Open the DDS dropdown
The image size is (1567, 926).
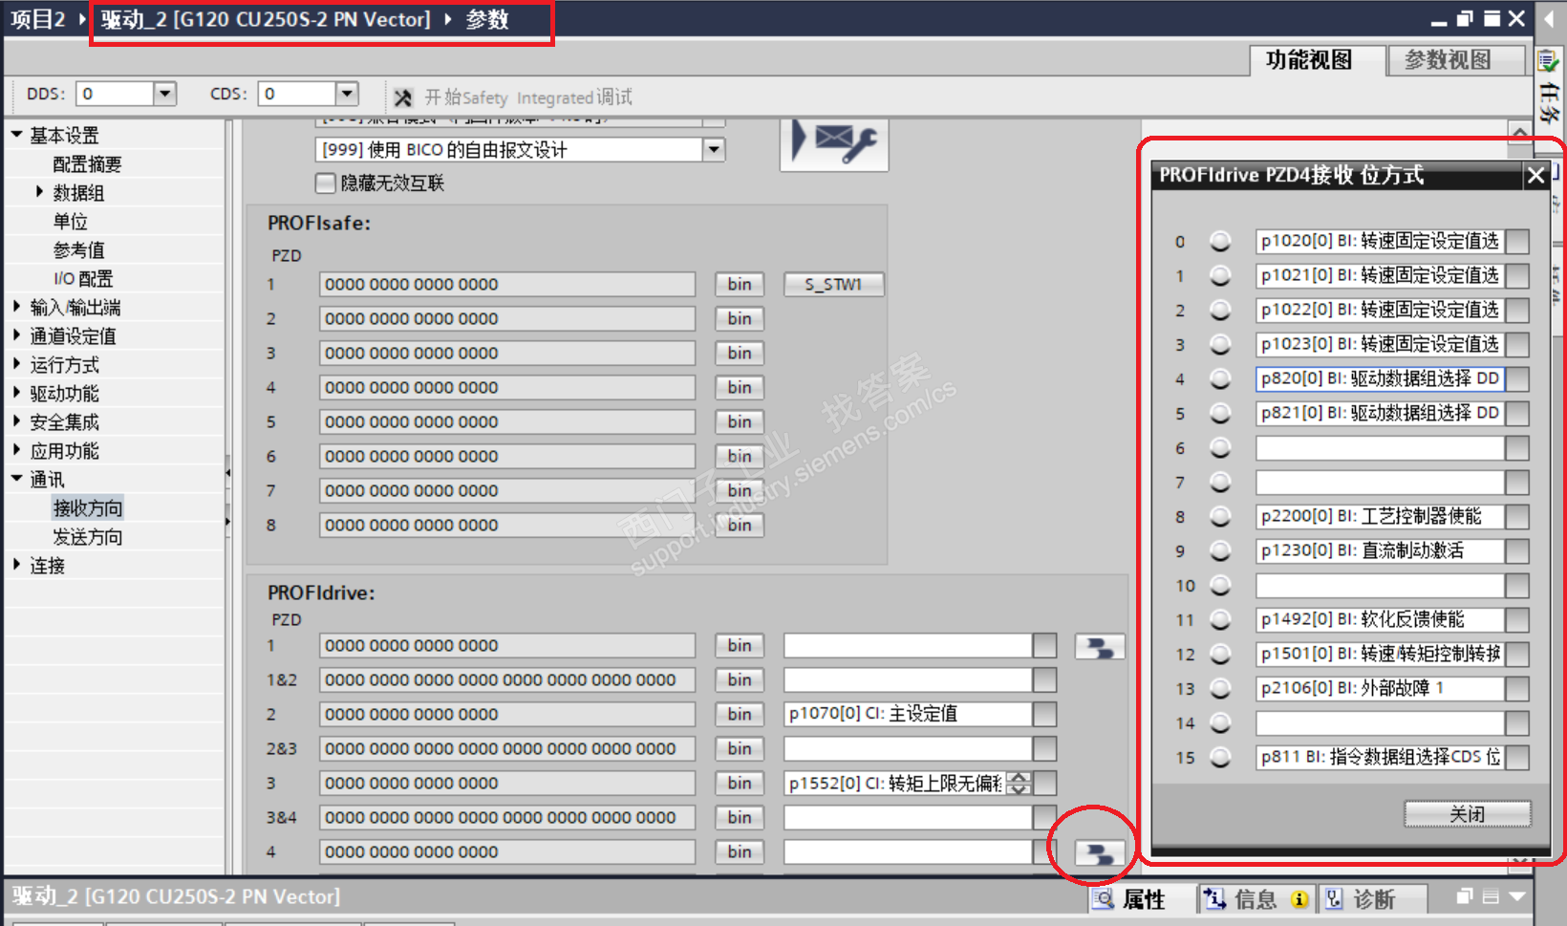[165, 94]
